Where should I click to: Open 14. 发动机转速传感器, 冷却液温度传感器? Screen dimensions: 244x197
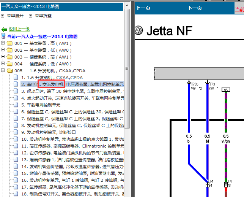click(x=72, y=167)
